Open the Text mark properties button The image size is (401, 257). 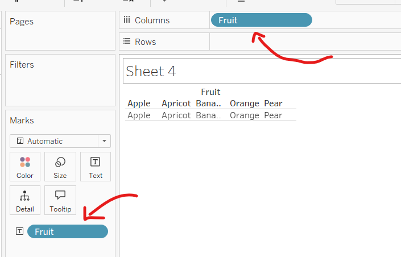coord(96,167)
